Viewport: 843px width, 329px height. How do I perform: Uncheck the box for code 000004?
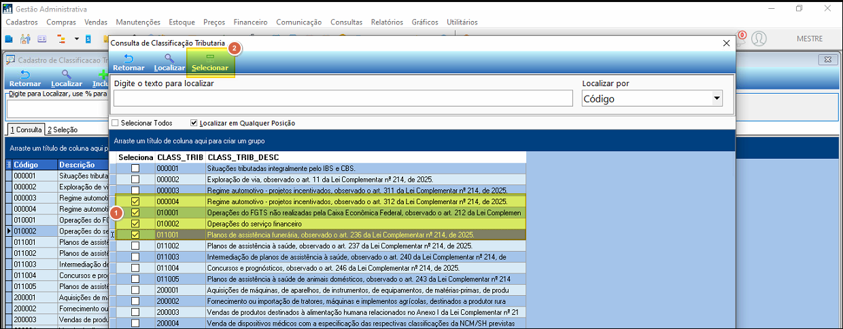coord(136,201)
